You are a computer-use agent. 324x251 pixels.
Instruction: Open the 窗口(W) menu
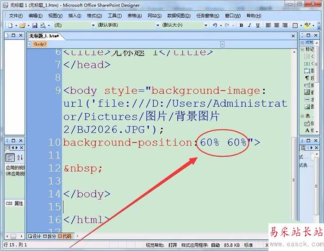click(233, 16)
